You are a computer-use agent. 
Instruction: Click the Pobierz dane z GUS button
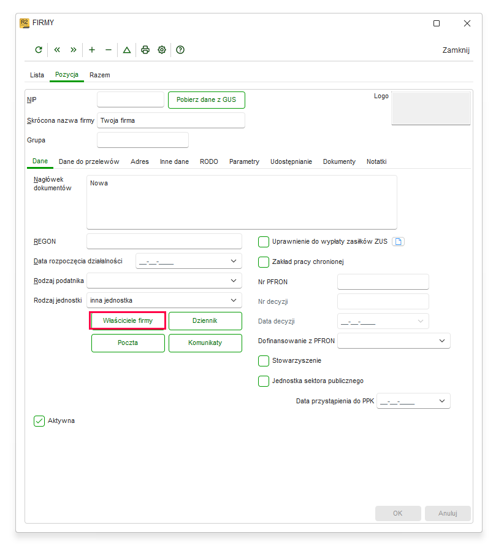(x=207, y=100)
